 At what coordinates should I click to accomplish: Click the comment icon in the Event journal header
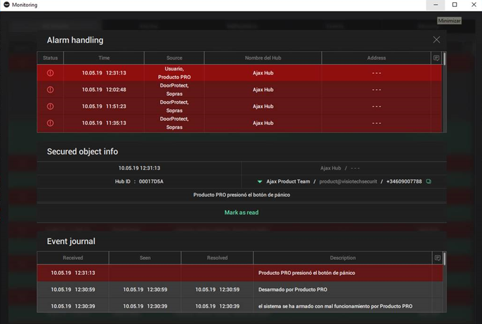(437, 258)
